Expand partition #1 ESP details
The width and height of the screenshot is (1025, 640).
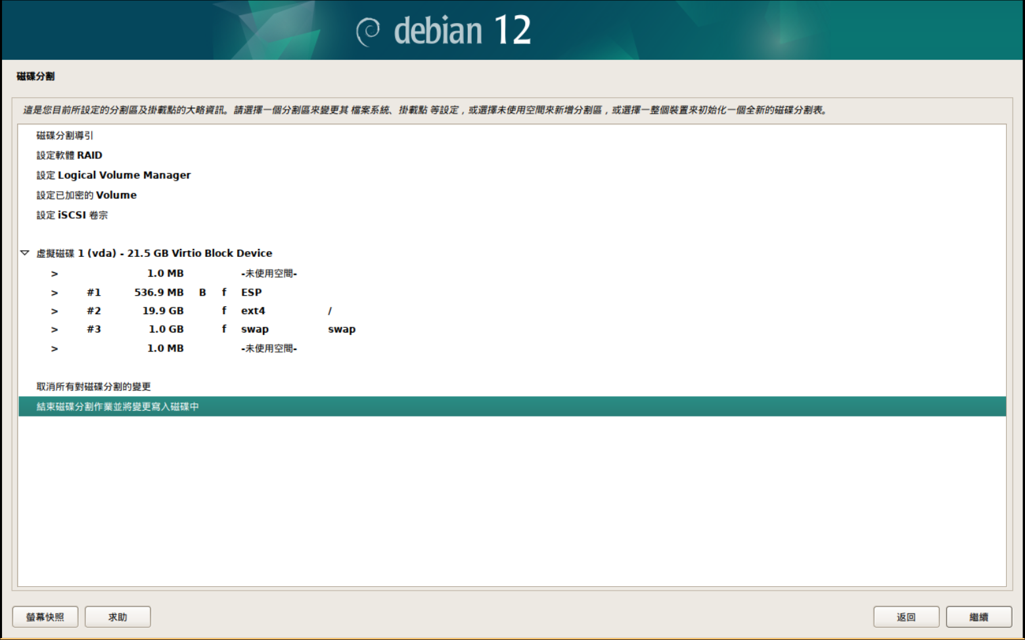[55, 292]
